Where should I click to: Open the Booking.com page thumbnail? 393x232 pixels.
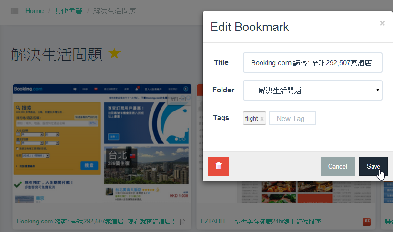click(x=102, y=143)
